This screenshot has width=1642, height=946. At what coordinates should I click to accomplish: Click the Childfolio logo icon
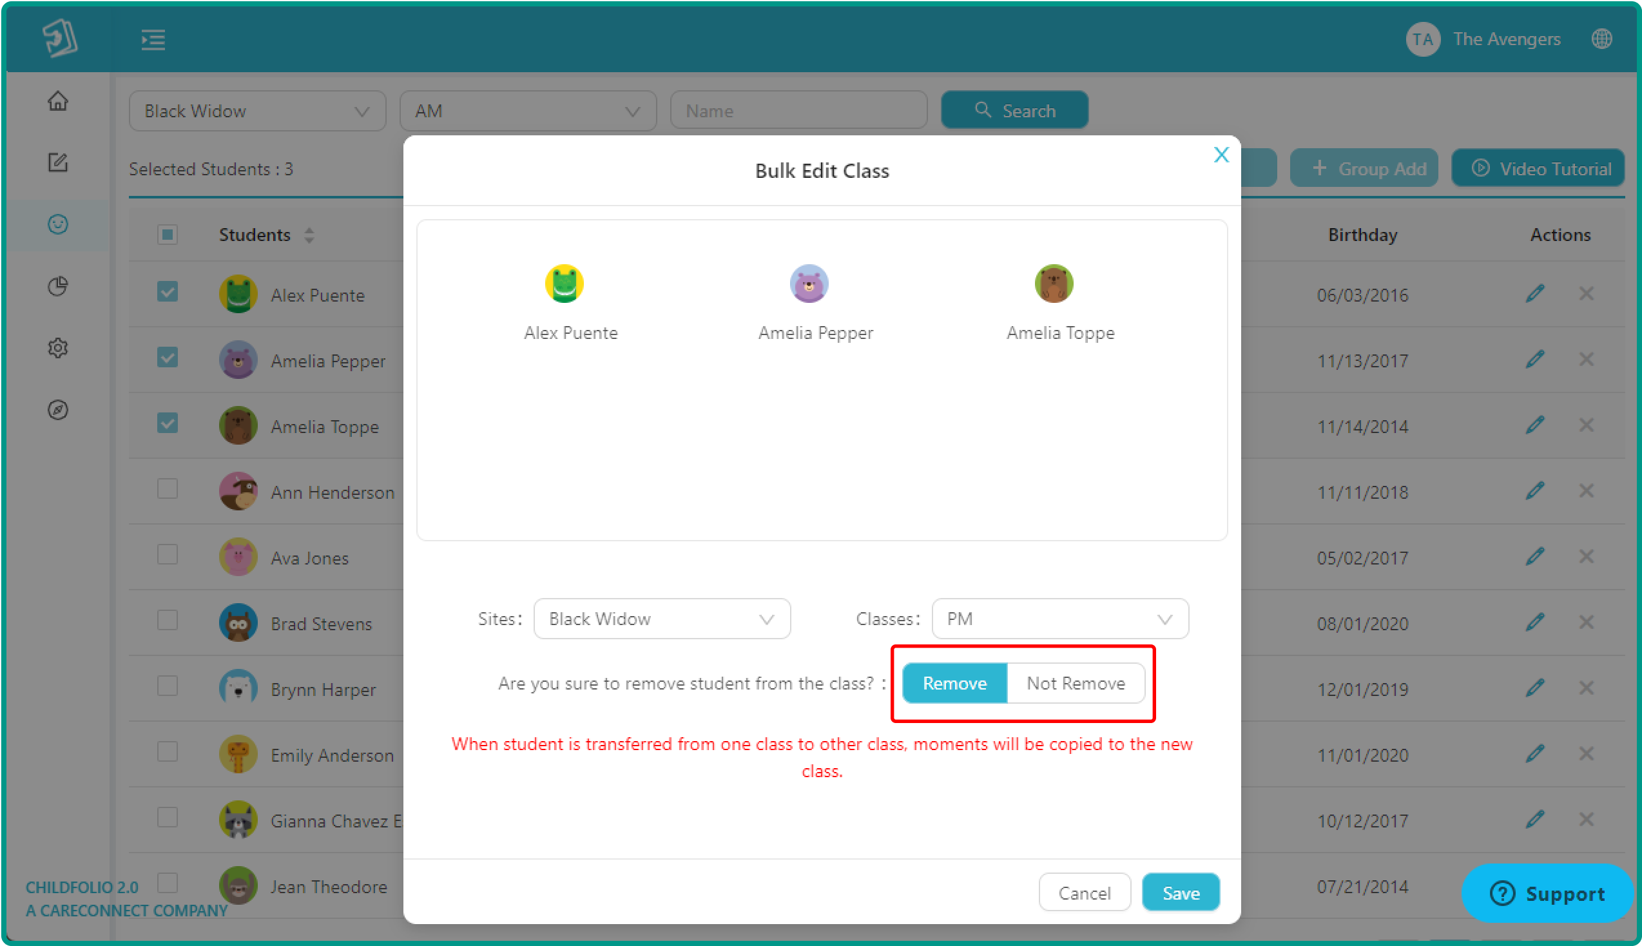point(60,38)
